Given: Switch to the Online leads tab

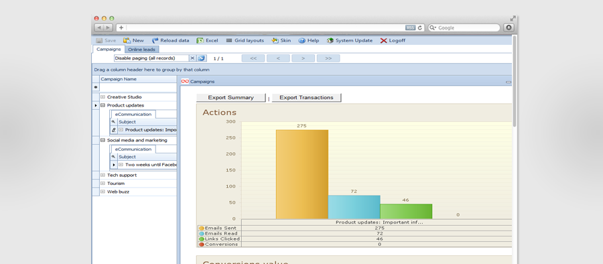Looking at the screenshot, I should coord(141,50).
